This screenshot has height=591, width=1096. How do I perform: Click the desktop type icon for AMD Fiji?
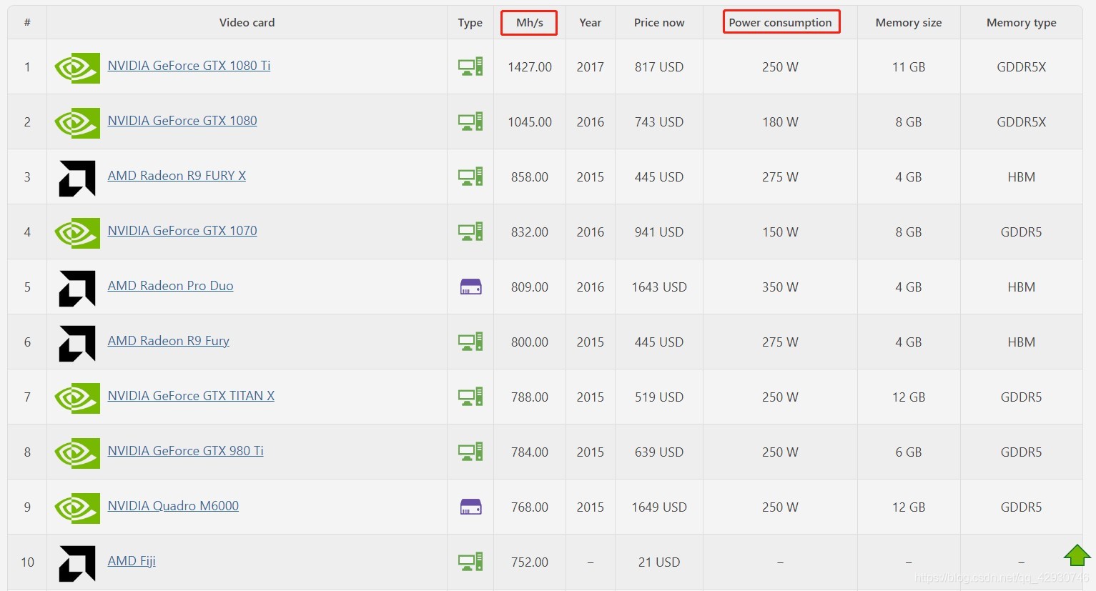click(470, 562)
